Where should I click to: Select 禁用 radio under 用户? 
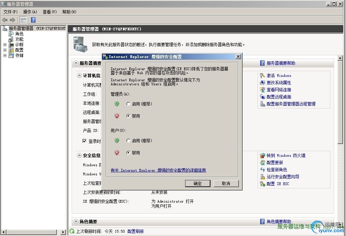click(128, 153)
